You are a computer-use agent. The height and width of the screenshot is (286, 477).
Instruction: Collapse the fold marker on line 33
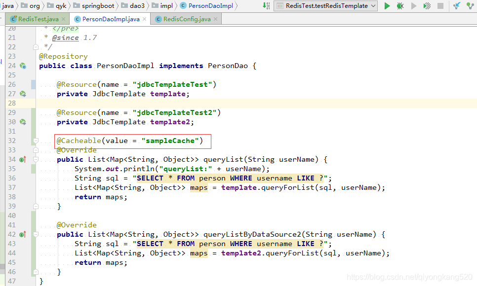[36, 150]
